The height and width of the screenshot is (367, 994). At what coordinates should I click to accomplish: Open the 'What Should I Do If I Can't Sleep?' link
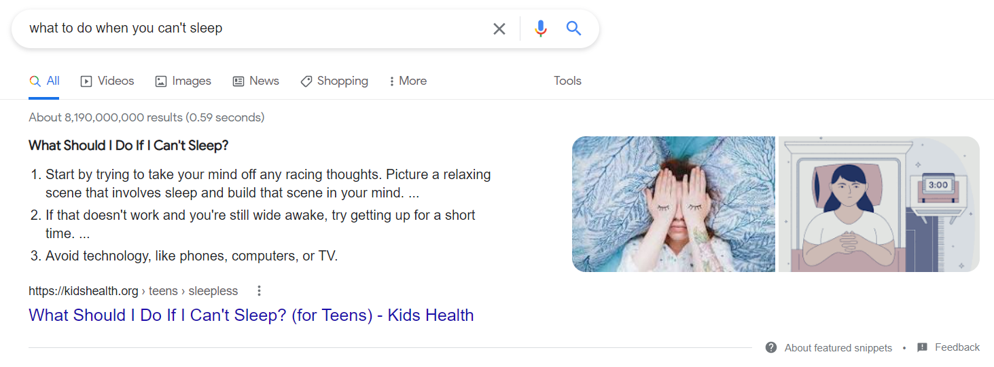(251, 315)
